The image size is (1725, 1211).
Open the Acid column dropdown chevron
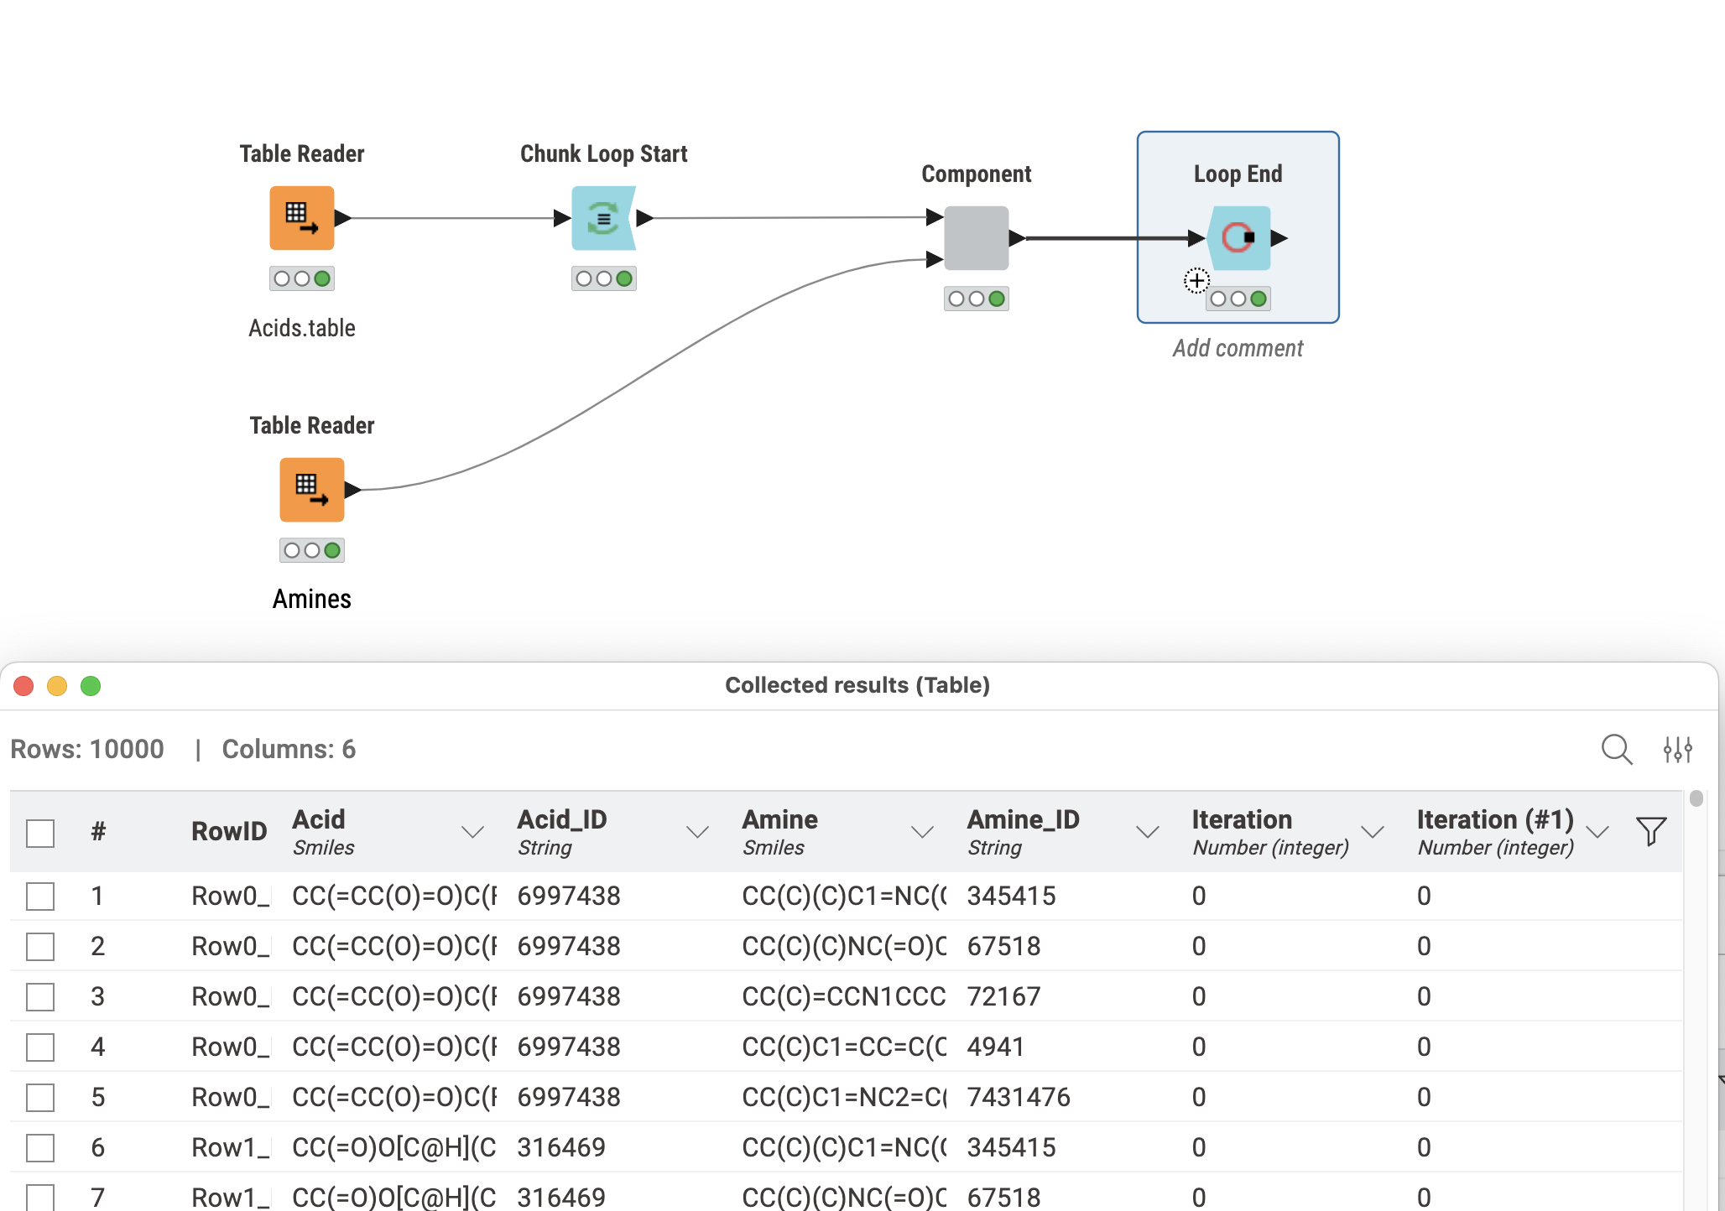(473, 832)
